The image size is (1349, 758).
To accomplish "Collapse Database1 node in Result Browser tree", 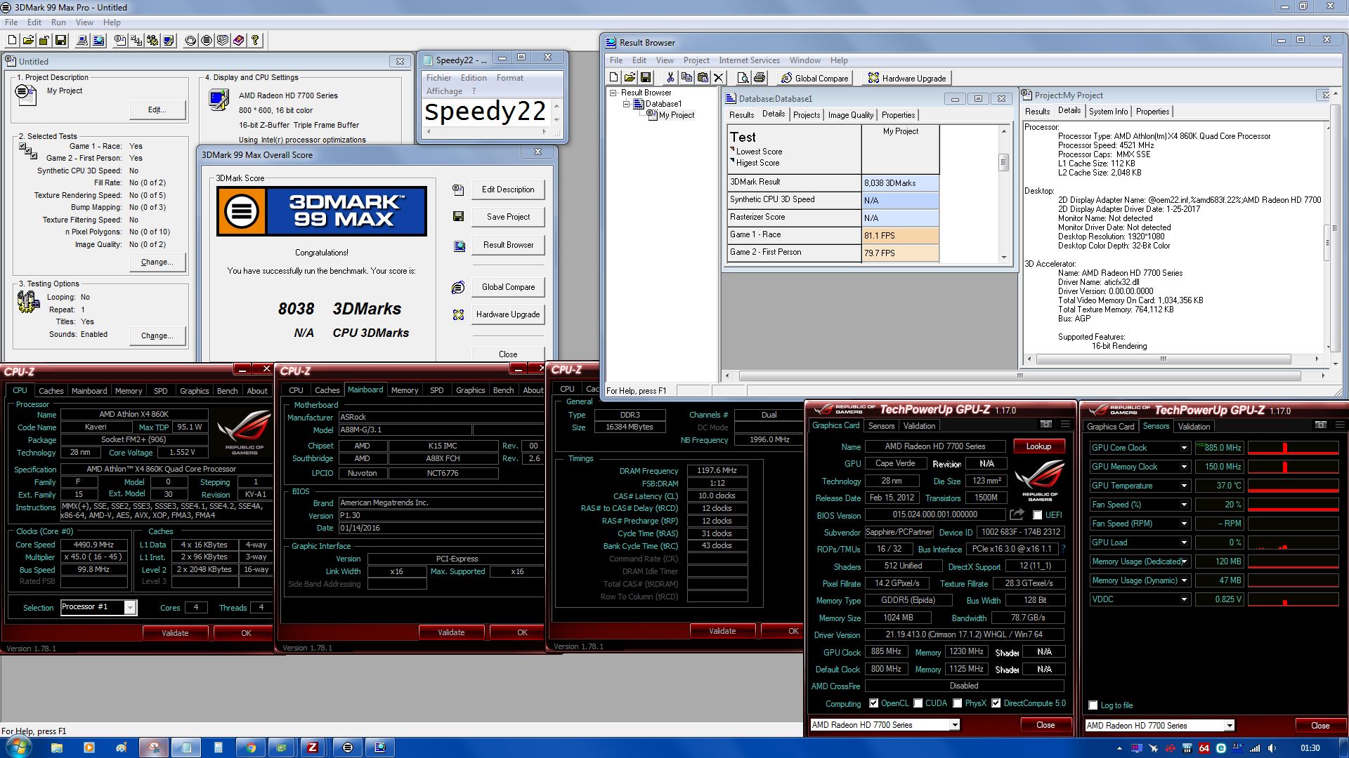I will click(627, 104).
